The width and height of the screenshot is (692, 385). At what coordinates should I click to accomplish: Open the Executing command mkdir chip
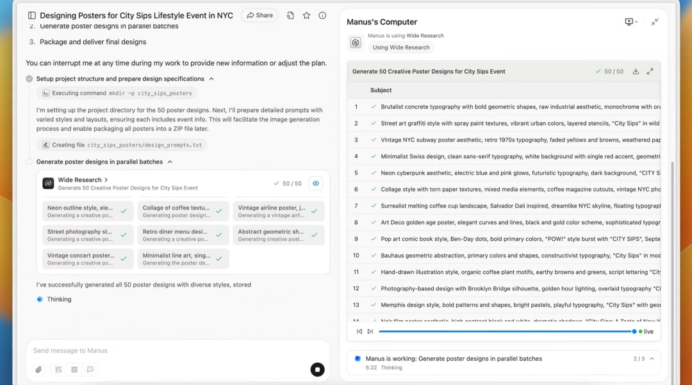(117, 93)
